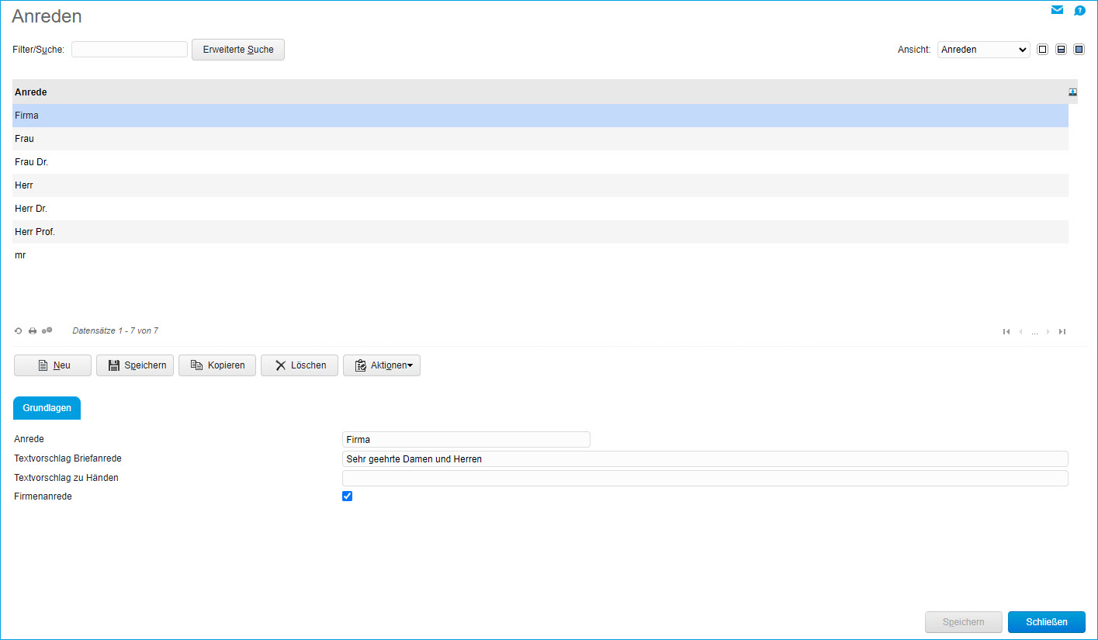Click the 'Datensätze 1 - 7 von 7' text

[x=115, y=331]
